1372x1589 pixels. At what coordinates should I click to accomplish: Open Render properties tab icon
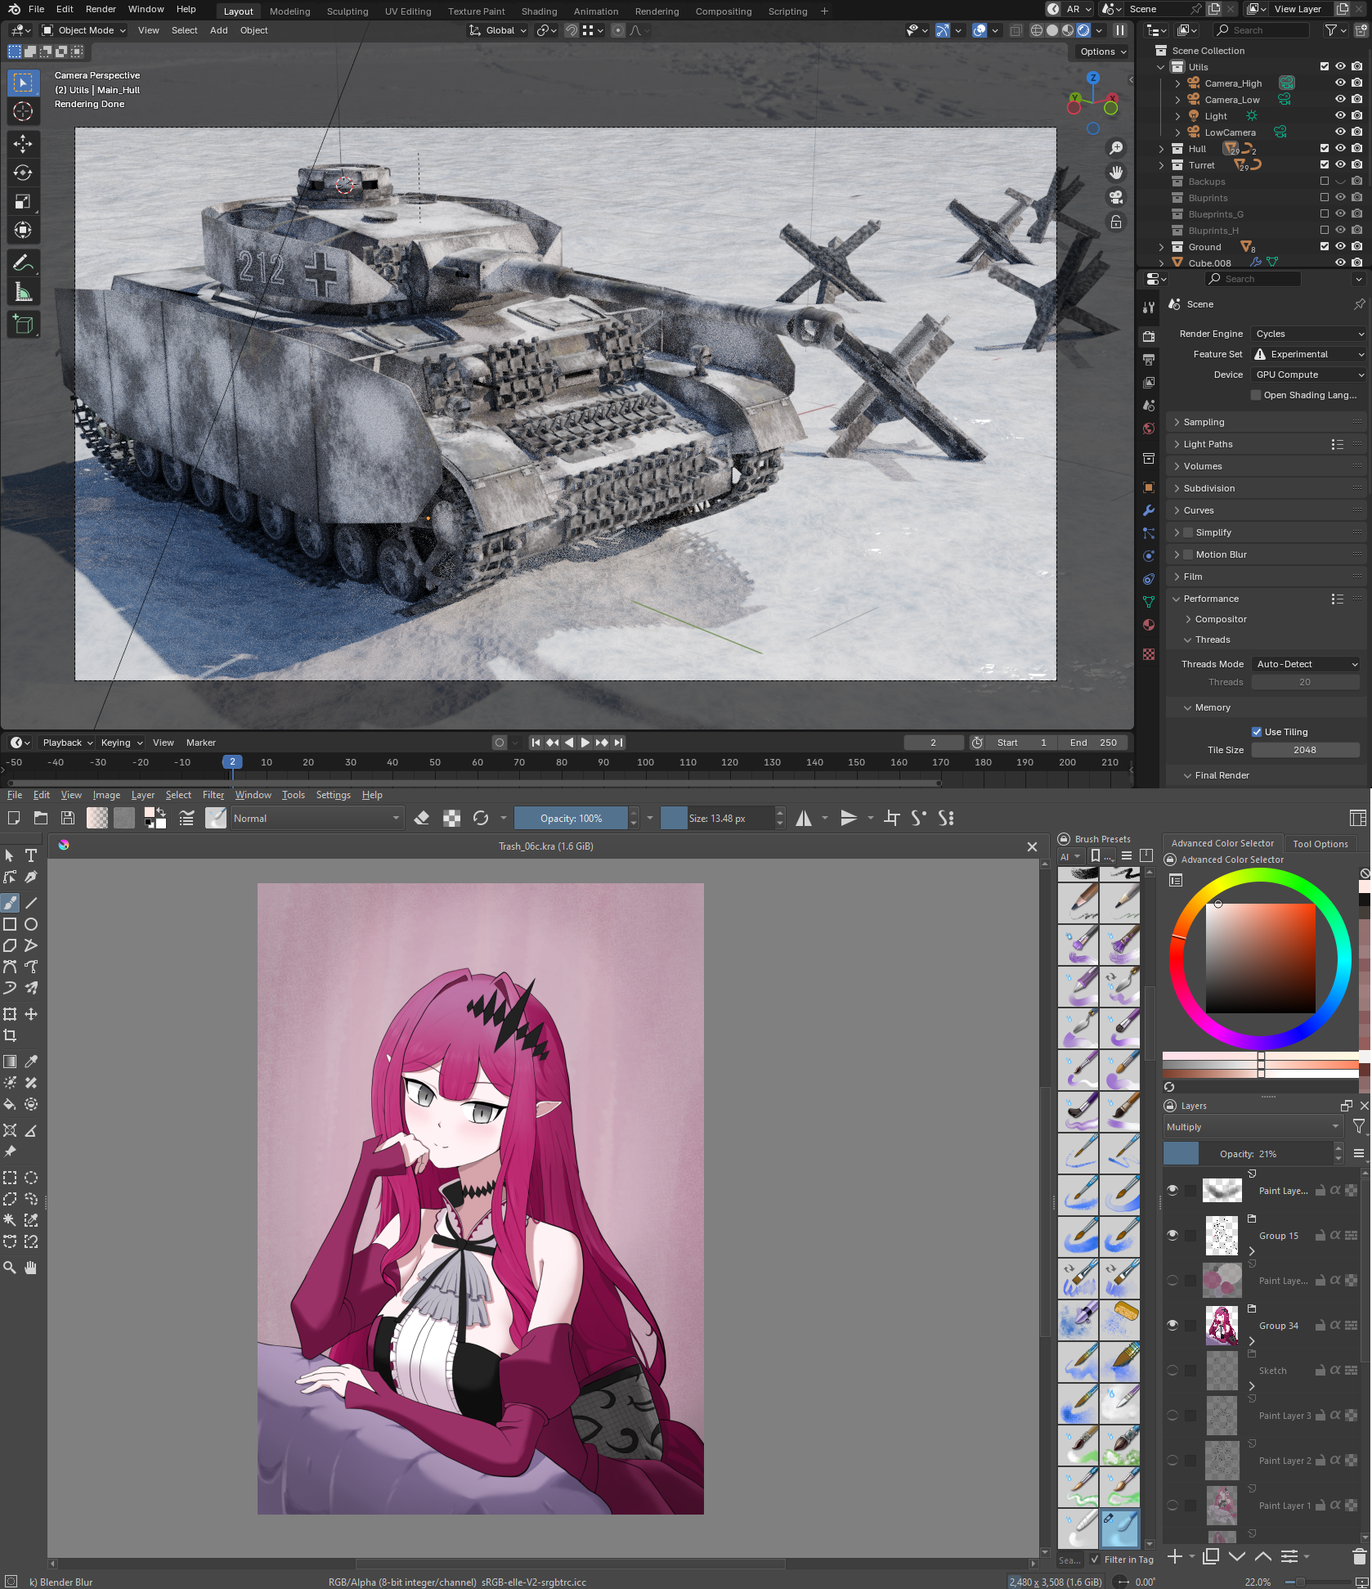(1149, 337)
